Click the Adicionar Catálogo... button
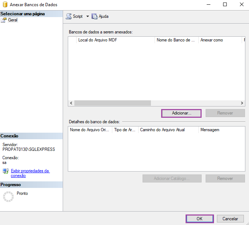This screenshot has width=249, height=225. point(172,178)
